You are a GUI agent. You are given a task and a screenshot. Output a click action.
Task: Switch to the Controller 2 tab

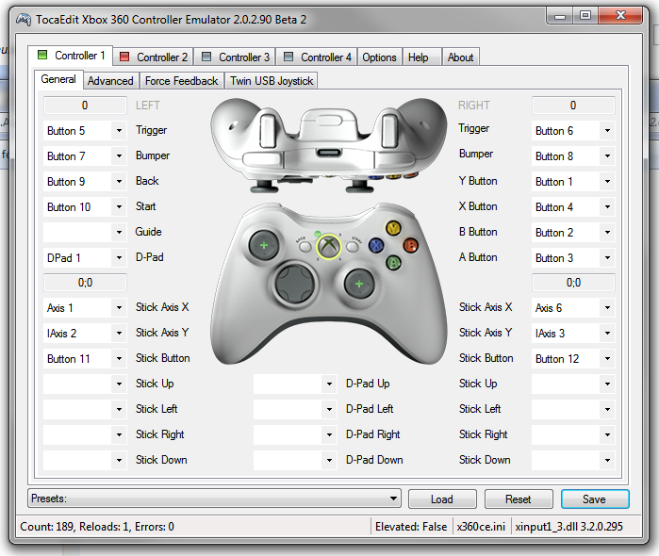coord(153,57)
